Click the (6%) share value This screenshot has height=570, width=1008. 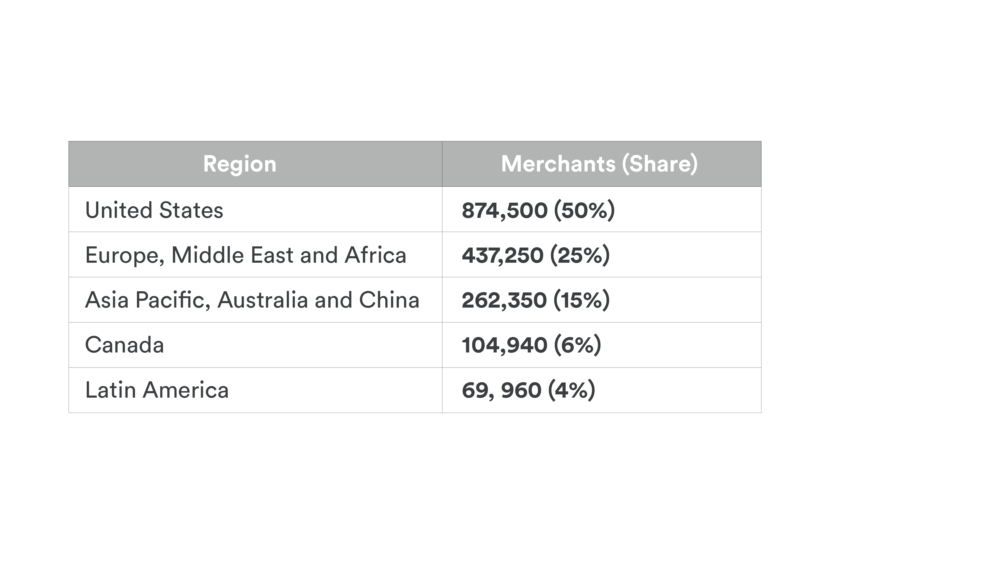point(578,345)
